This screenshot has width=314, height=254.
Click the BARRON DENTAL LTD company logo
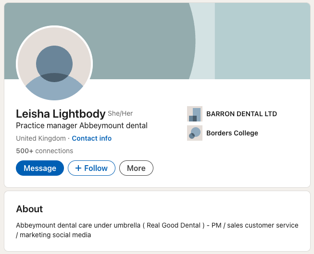pos(195,114)
